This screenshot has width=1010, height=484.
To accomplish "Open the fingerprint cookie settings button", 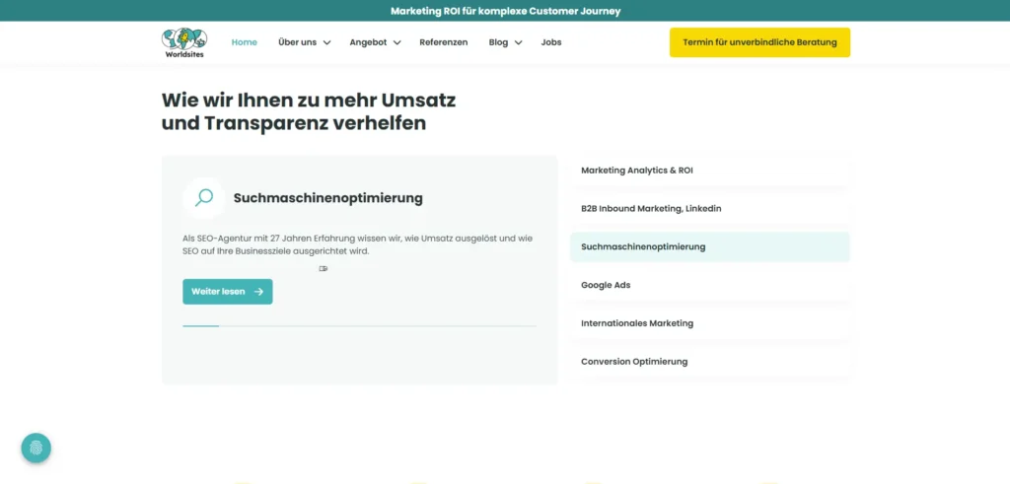I will coord(36,448).
